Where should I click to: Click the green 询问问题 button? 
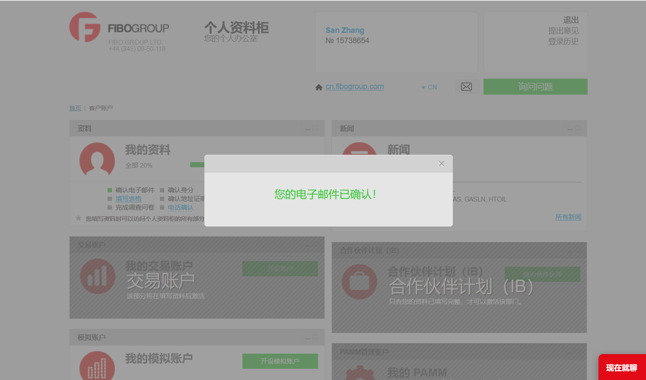(x=535, y=86)
